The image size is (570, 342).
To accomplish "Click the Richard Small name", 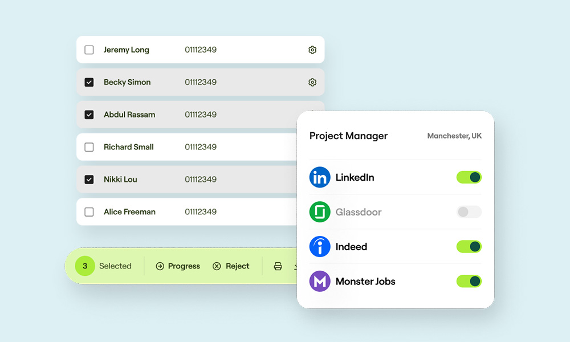I will pos(129,147).
